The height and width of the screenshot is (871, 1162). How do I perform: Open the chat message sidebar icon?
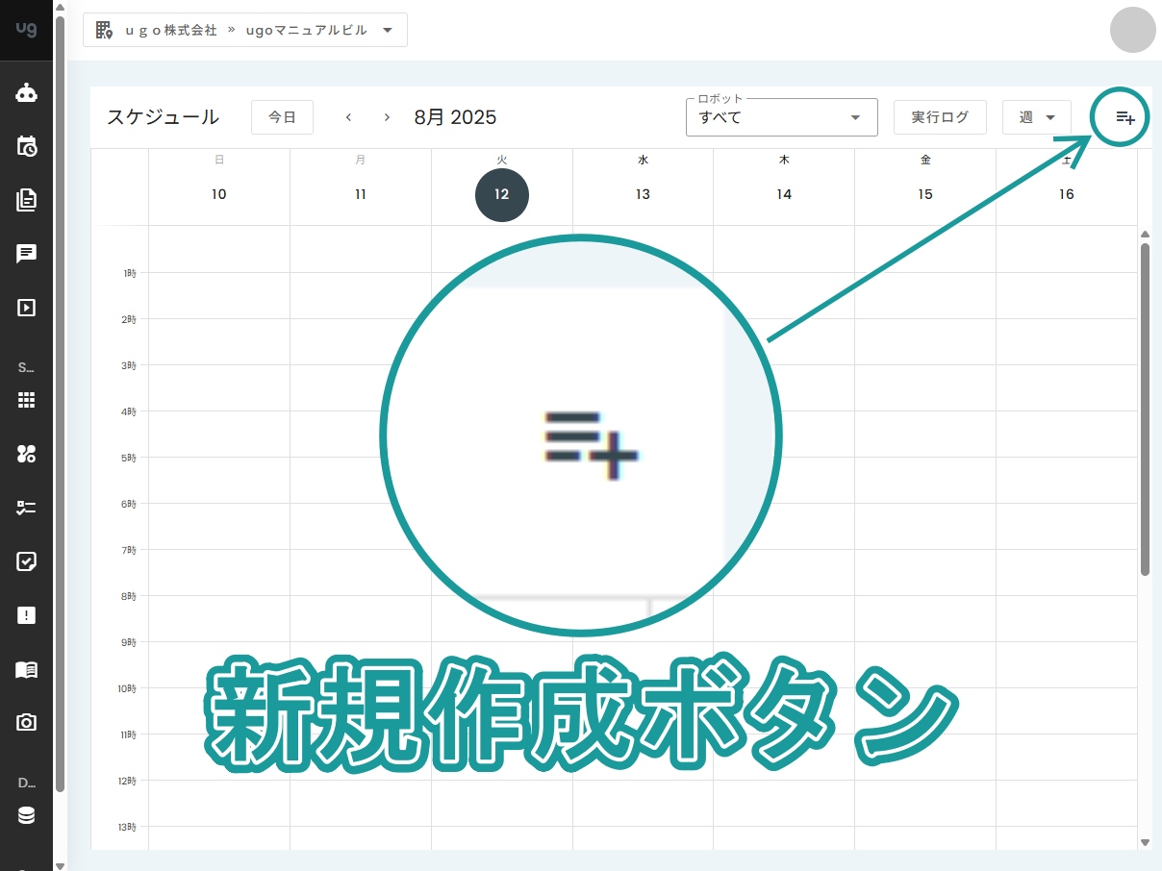tap(26, 254)
